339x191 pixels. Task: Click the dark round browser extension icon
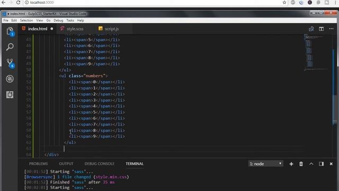[310, 2]
